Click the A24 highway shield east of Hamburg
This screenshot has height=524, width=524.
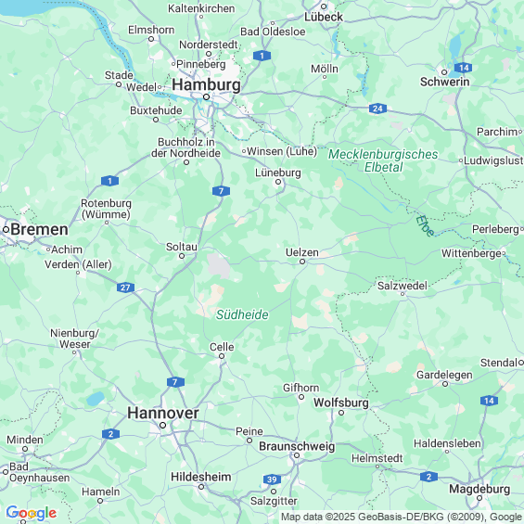[x=378, y=109]
